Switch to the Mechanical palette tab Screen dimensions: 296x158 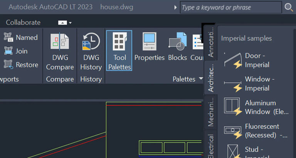[211, 112]
